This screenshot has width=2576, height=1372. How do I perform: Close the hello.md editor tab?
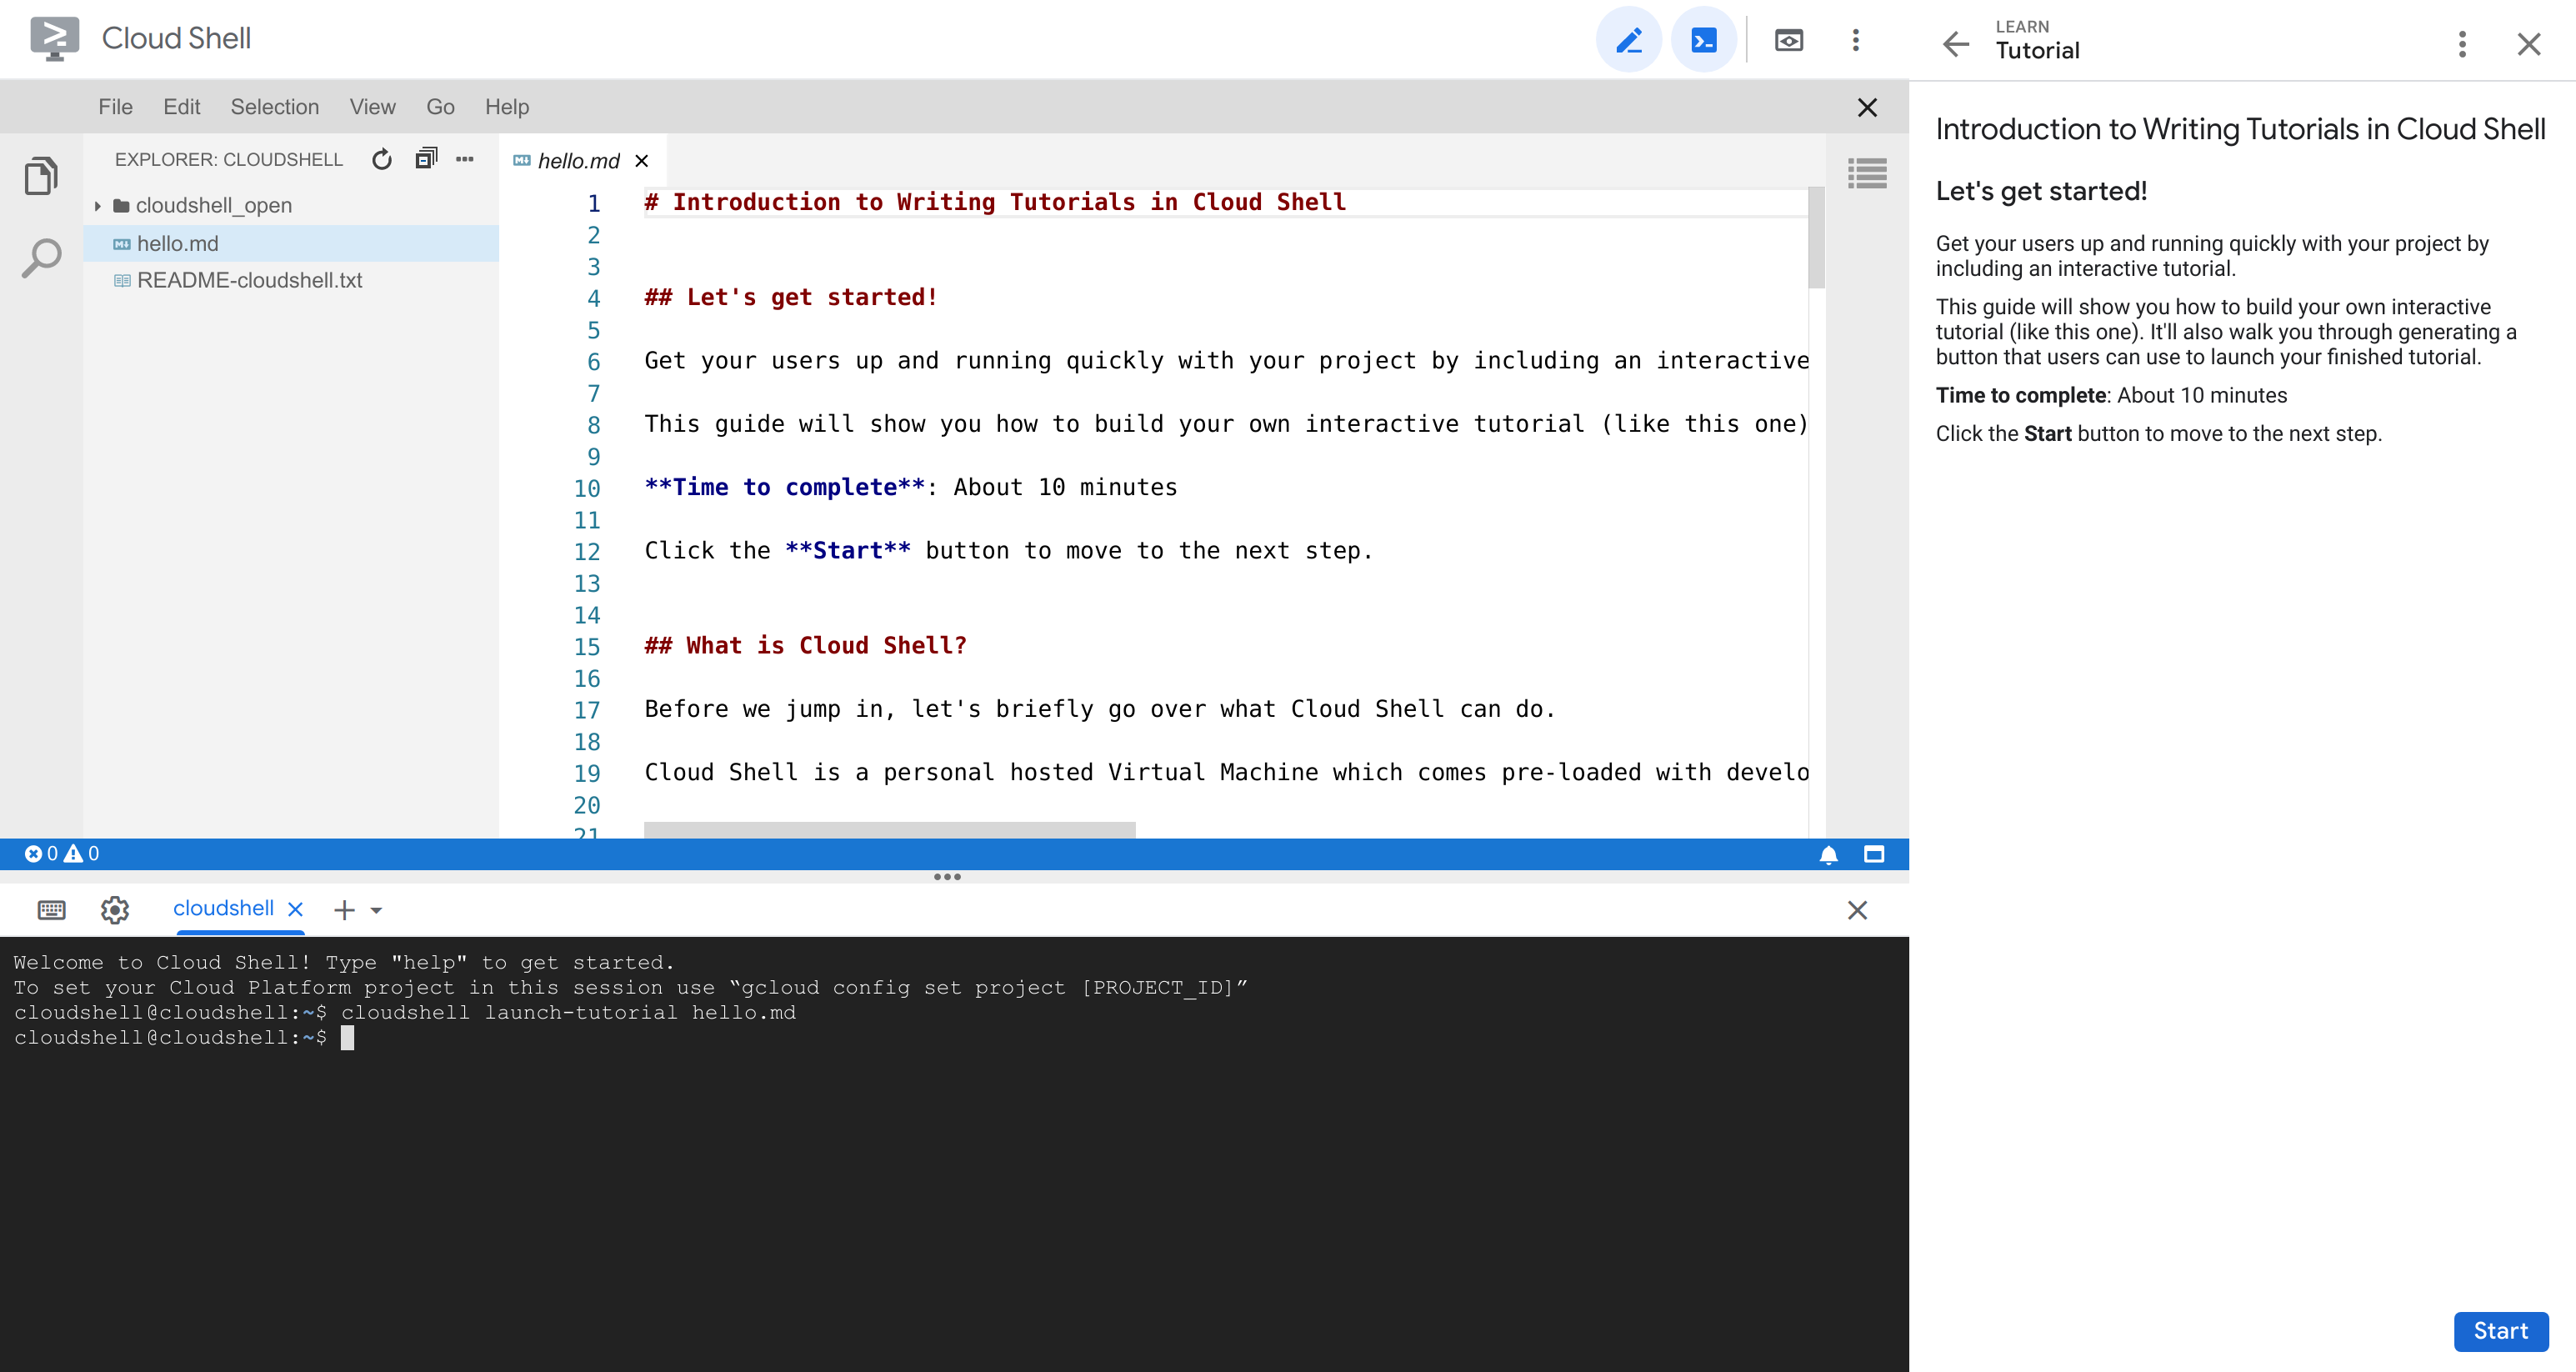[643, 160]
